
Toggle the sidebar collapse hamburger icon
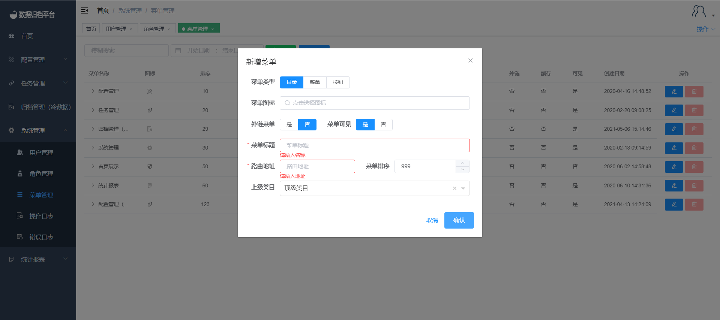tap(84, 10)
